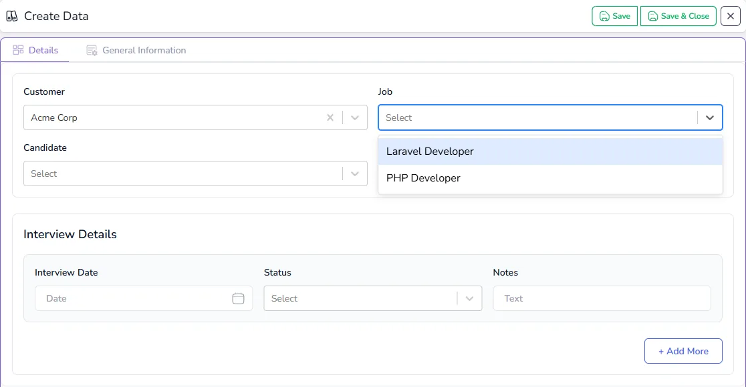Click the Customer field showing Acme Corp
Viewport: 746px width, 387px height.
pos(195,117)
